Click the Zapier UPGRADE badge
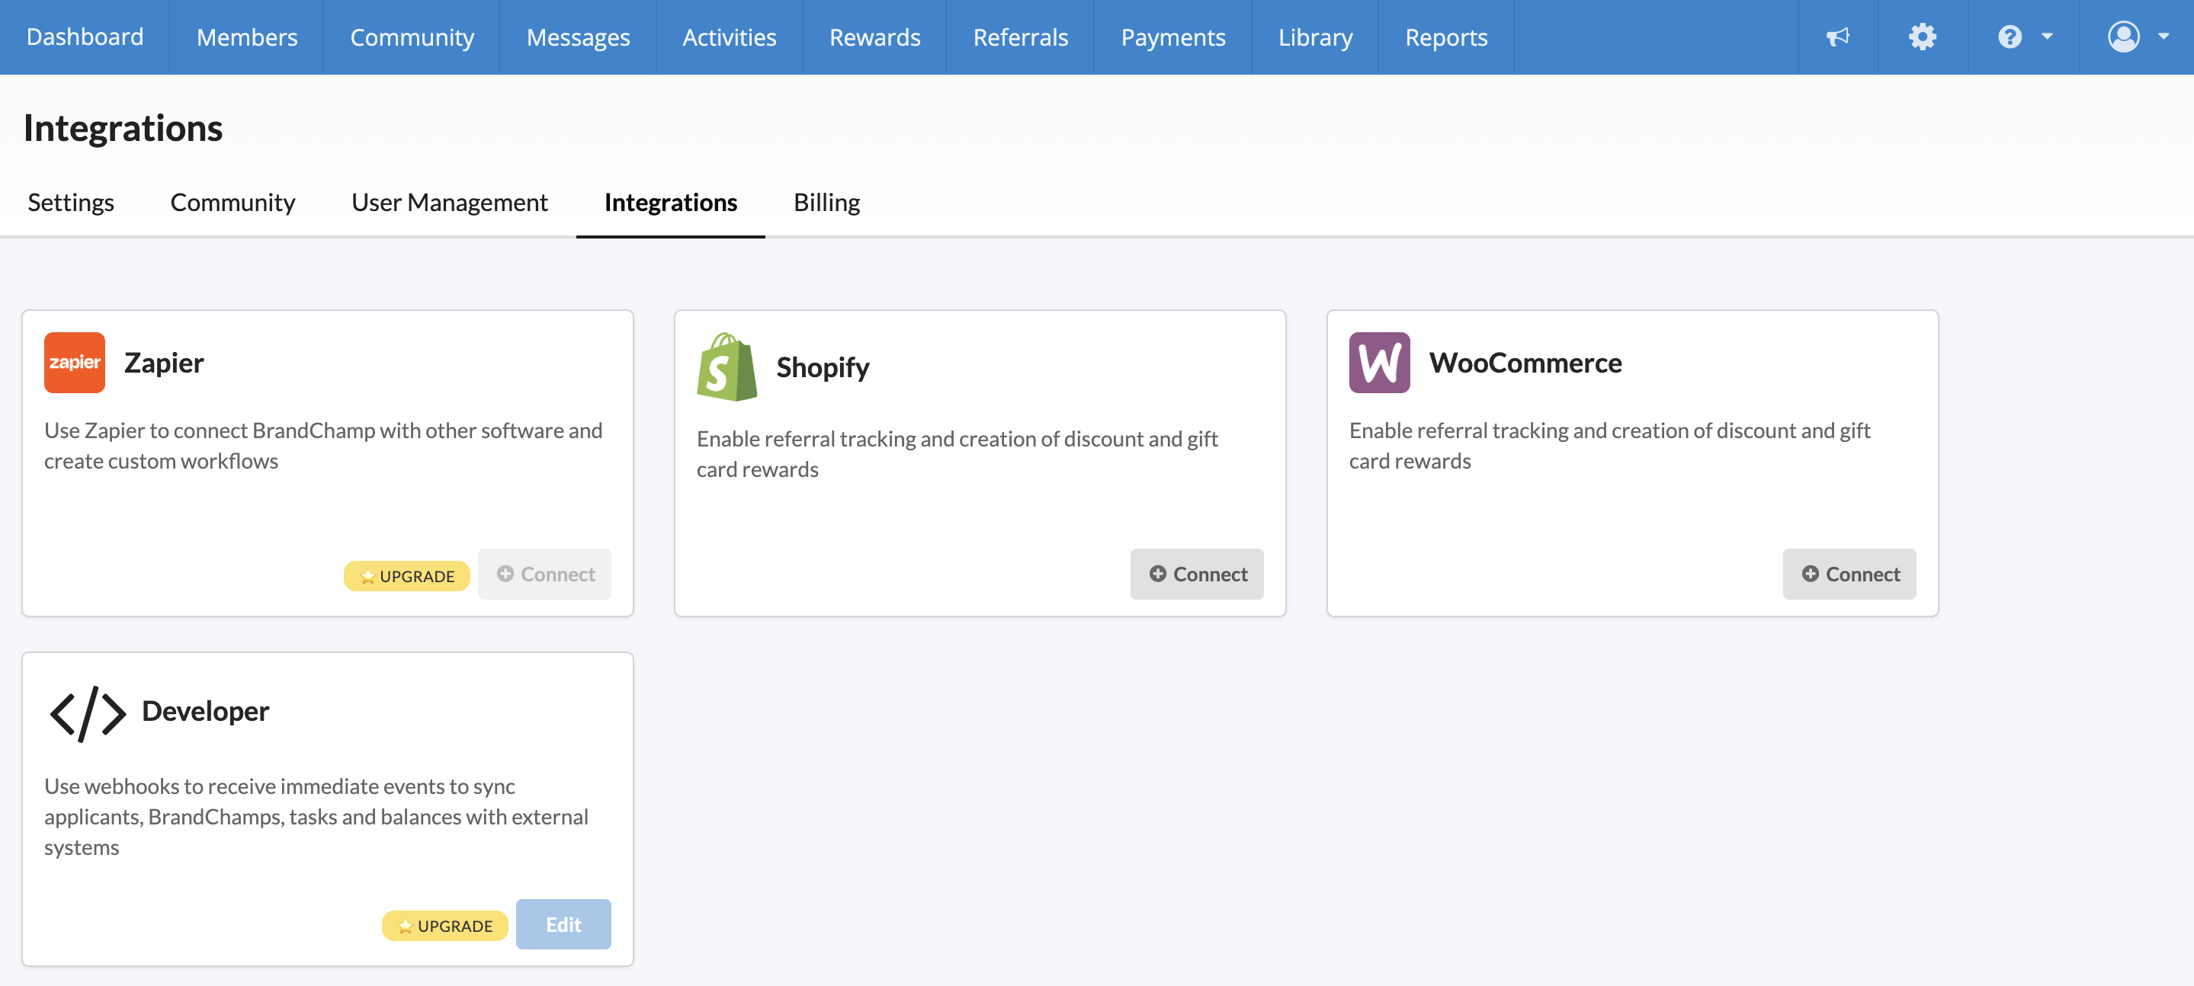The image size is (2194, 986). point(406,577)
